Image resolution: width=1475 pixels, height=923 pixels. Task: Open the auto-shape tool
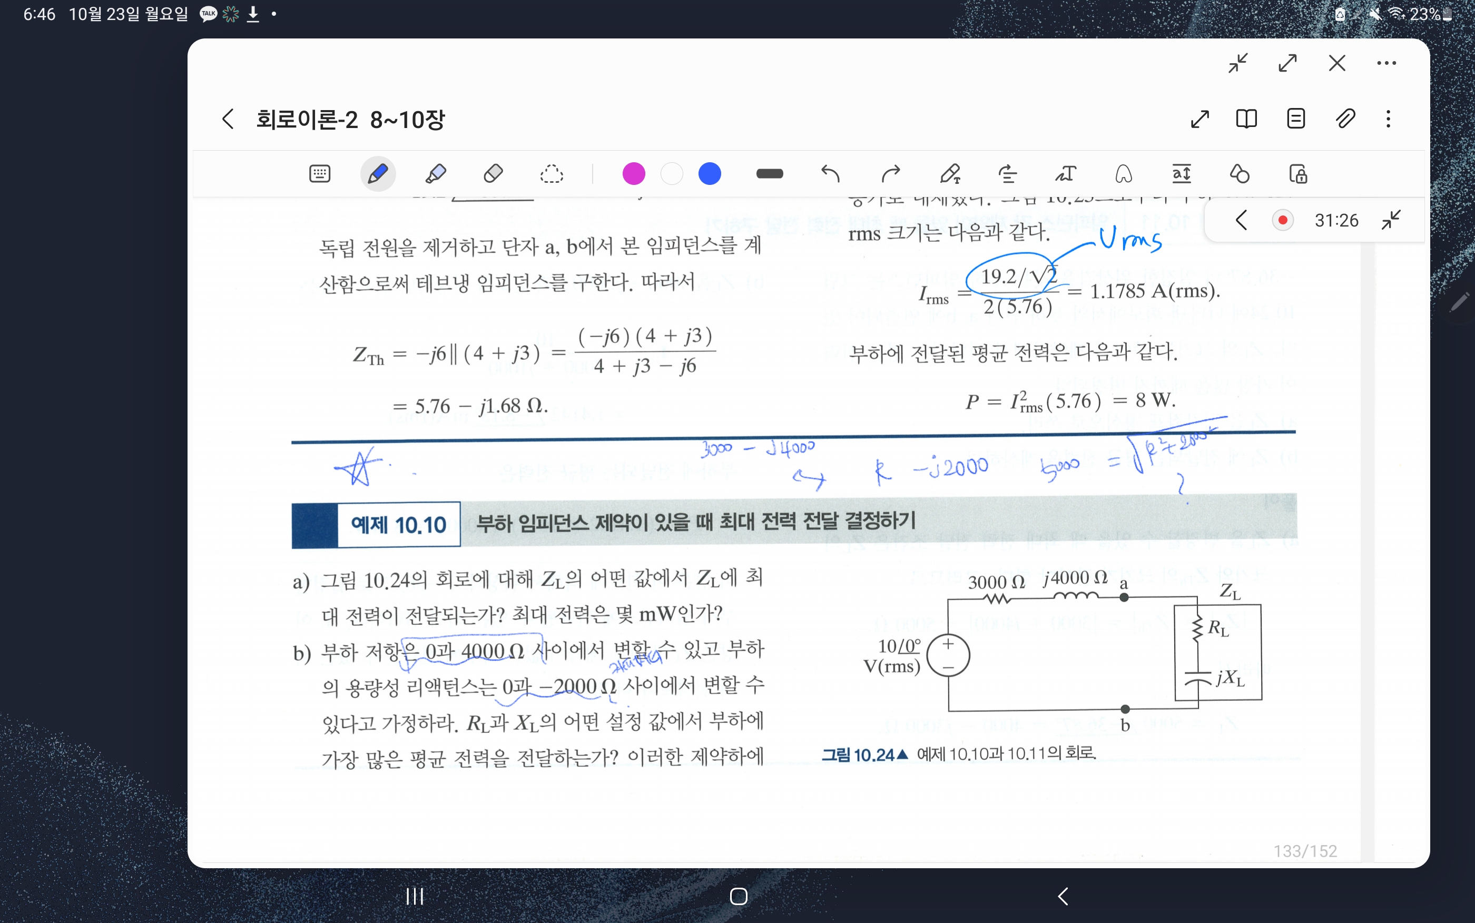tap(1124, 174)
